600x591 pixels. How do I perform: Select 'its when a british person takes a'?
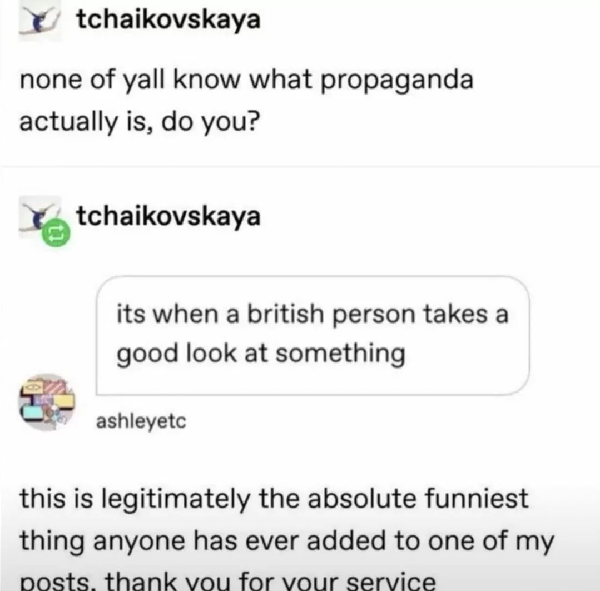click(313, 315)
